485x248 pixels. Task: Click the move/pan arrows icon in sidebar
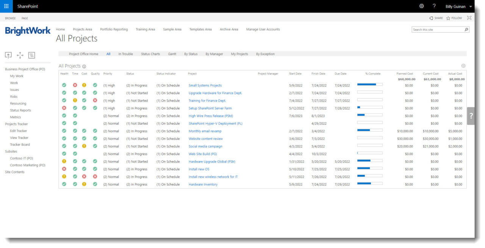pyautogui.click(x=20, y=55)
